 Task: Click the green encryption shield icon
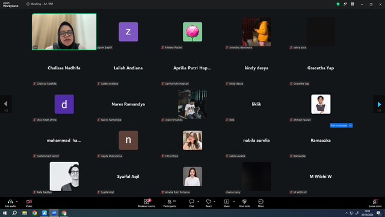[x=338, y=4]
